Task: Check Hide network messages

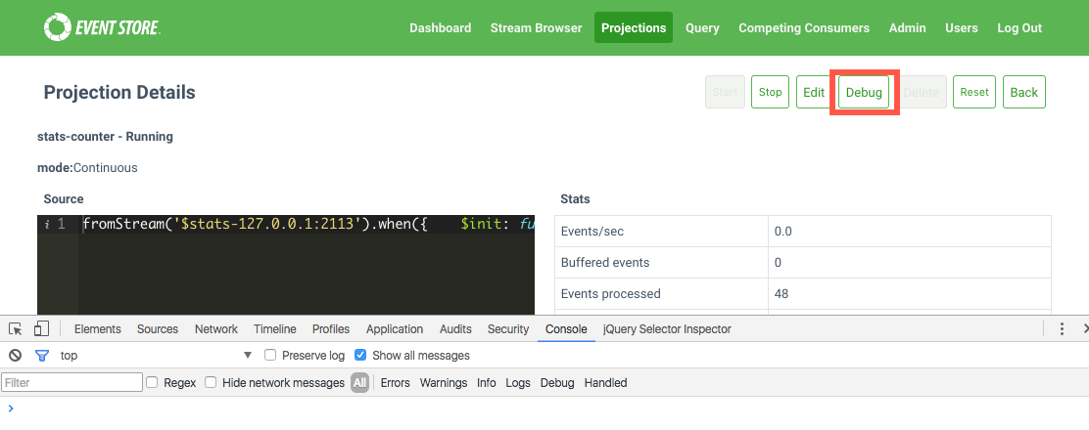Action: (211, 383)
